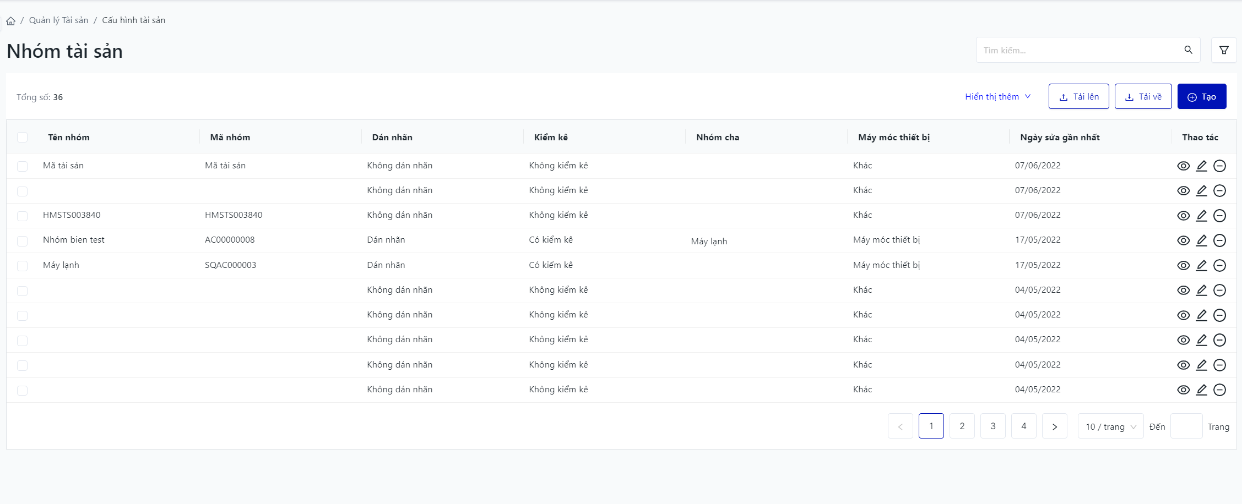Click the home icon in breadcrumb
The height and width of the screenshot is (504, 1242).
[11, 21]
